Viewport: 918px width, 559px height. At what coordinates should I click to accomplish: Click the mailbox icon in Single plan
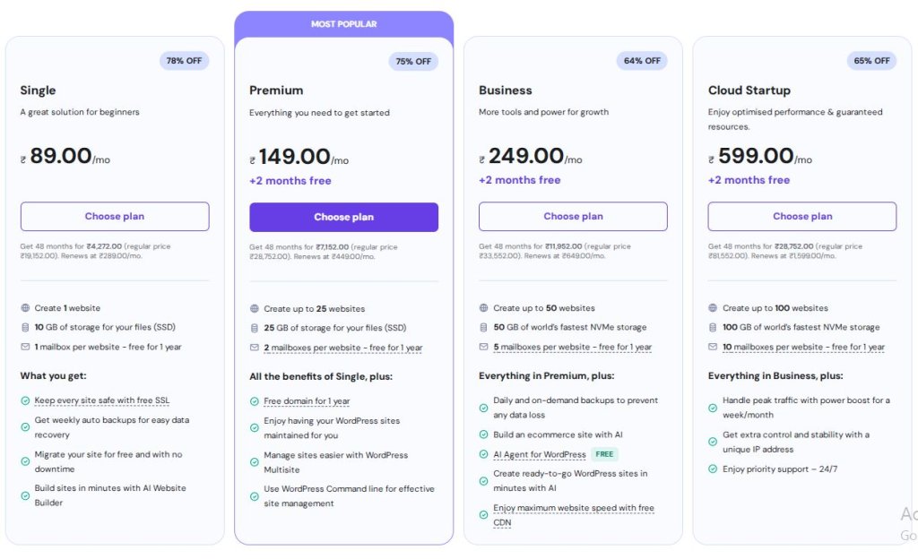[25, 347]
